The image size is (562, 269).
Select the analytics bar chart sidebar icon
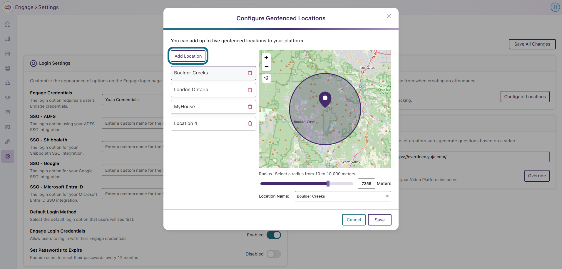[8, 39]
